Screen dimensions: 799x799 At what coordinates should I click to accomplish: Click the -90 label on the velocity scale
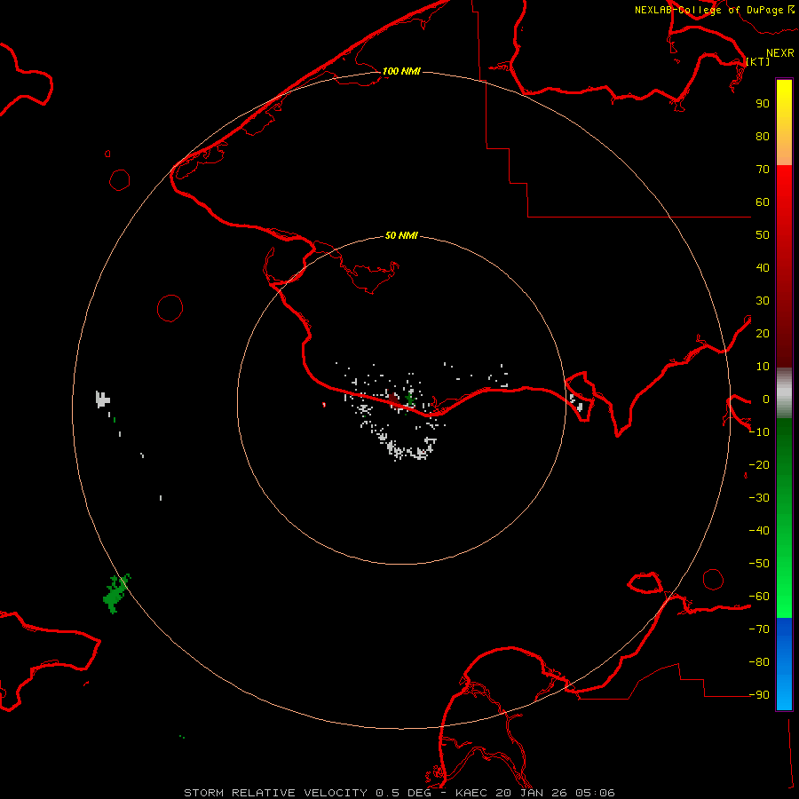coord(757,695)
